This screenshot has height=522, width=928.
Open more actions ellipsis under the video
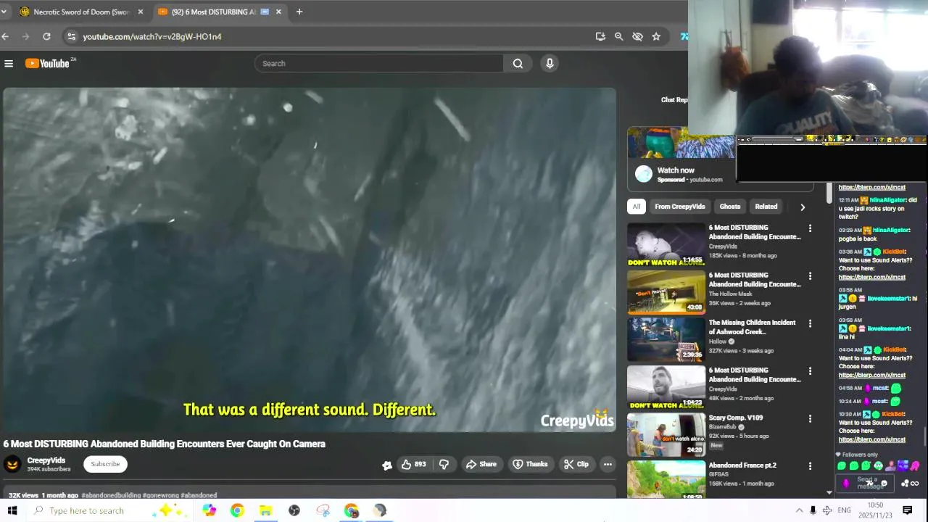[x=608, y=465]
